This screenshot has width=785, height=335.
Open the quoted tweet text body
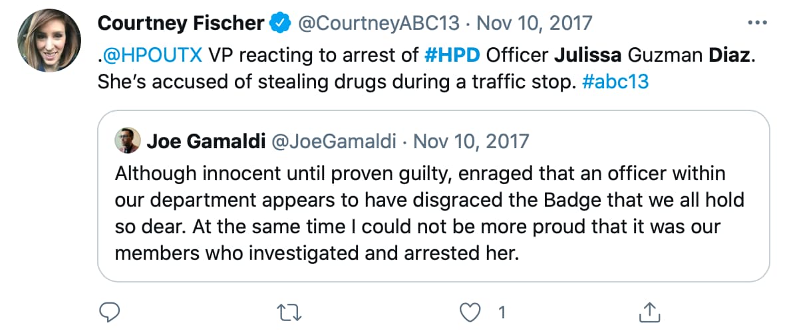[418, 214]
